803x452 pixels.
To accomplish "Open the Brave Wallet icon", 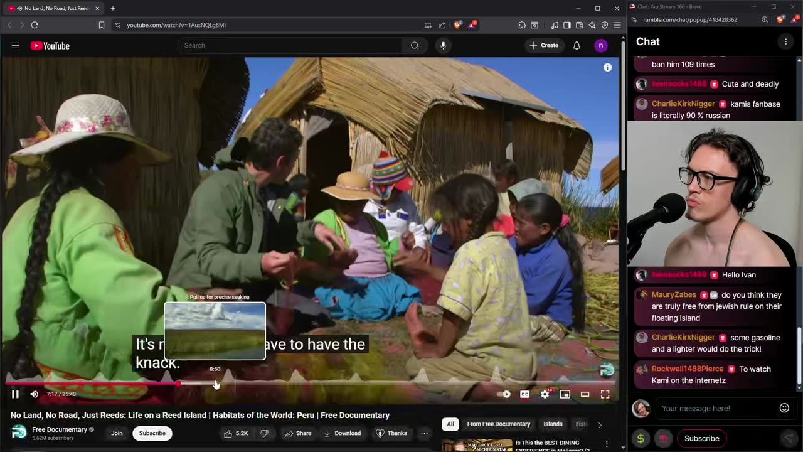I will 580,25.
